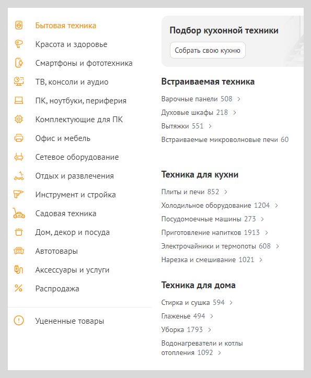Open the Смартфоны и фототехника category
Viewport: 311px width, 378px height.
point(84,63)
